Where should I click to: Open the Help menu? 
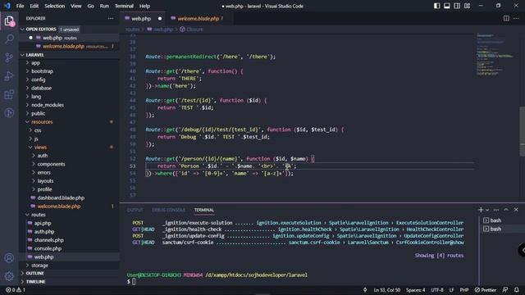pos(144,6)
